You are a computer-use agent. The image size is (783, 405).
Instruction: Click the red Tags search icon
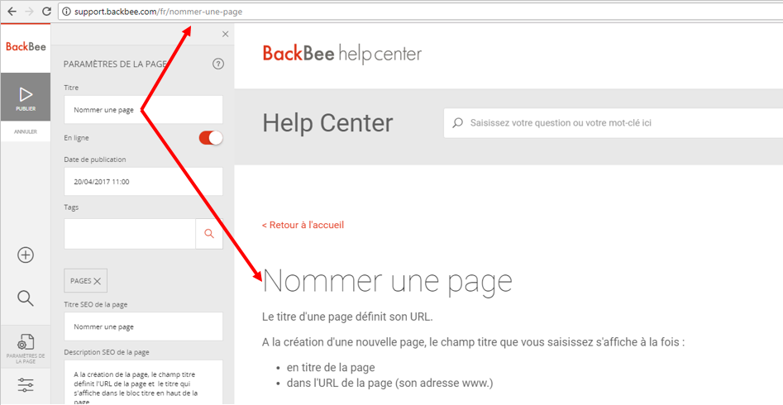(209, 234)
